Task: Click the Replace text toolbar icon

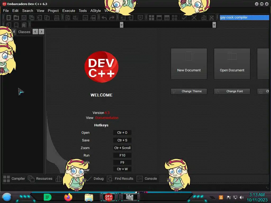Action: click(x=75, y=17)
